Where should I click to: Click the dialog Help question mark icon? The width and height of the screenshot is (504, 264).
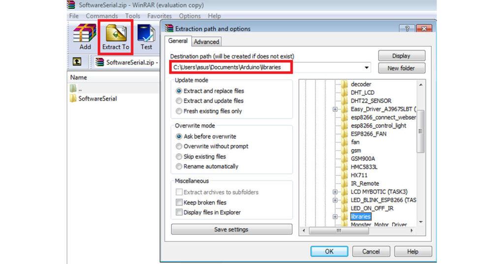click(407, 29)
